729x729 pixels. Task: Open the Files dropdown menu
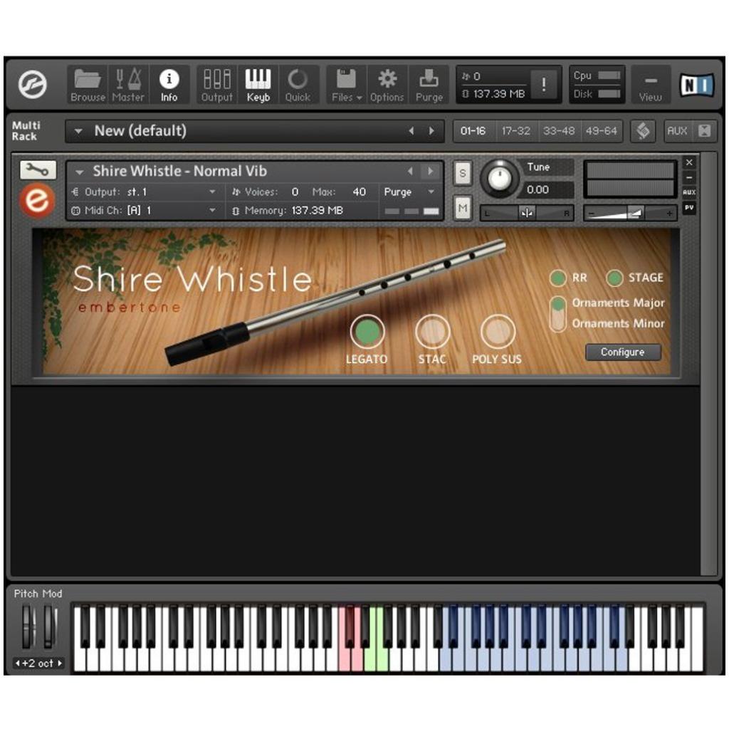(x=347, y=85)
